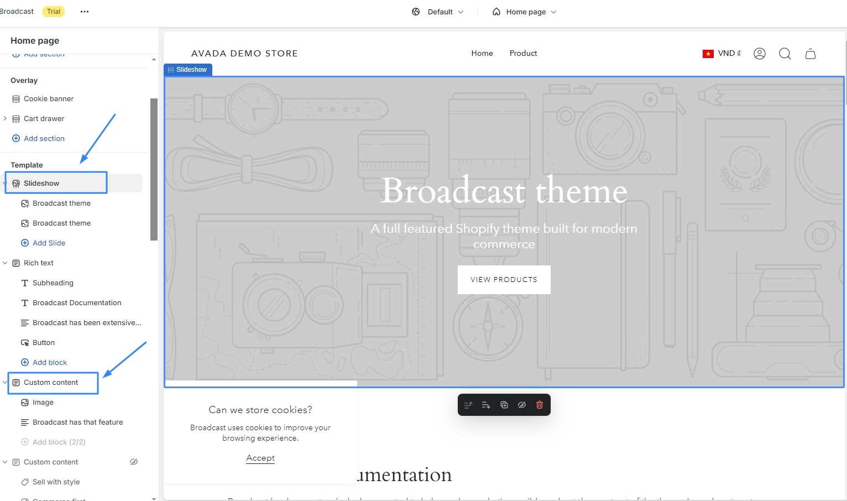Open Product in store navigation
This screenshot has height=501, width=847.
point(523,53)
